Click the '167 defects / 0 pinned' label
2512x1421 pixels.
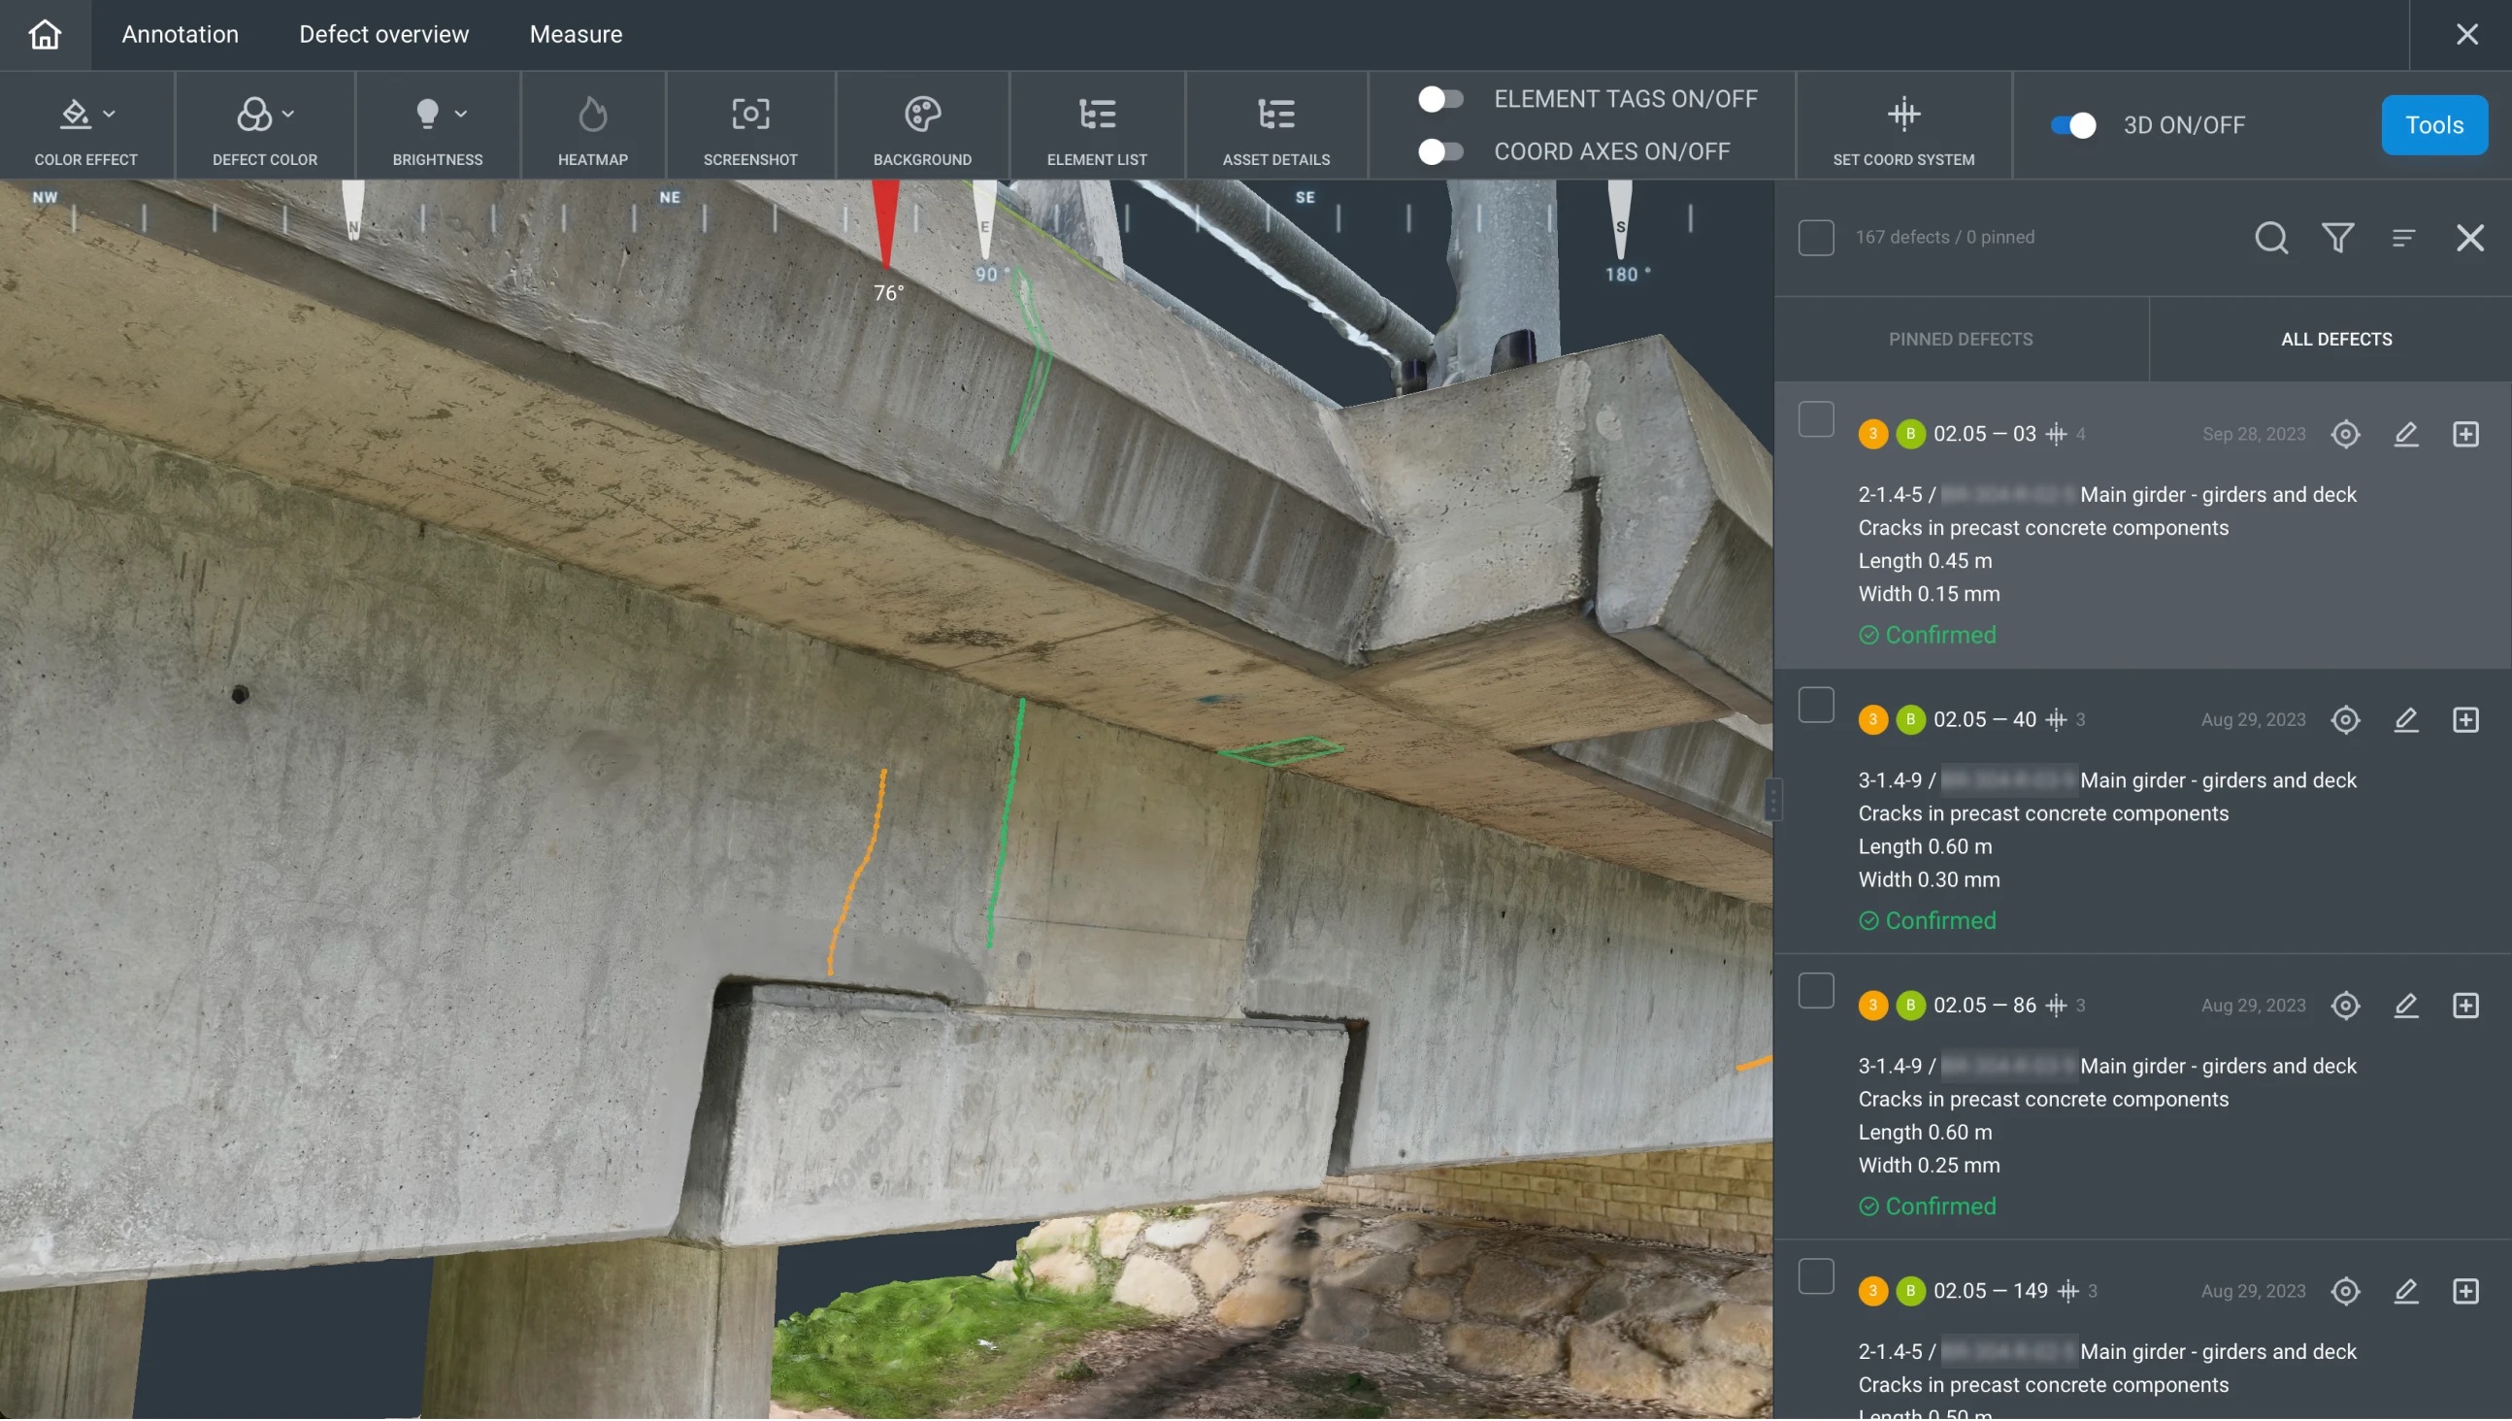coord(1944,237)
